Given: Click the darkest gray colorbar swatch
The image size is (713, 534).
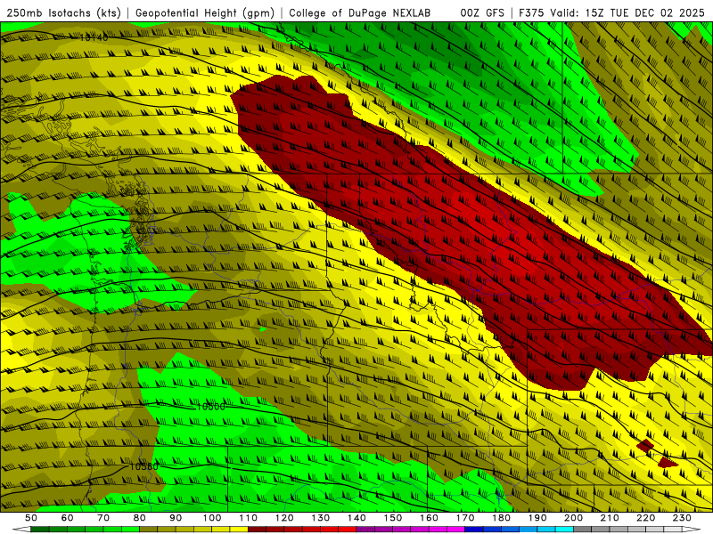Looking at the screenshot, I should (583, 530).
